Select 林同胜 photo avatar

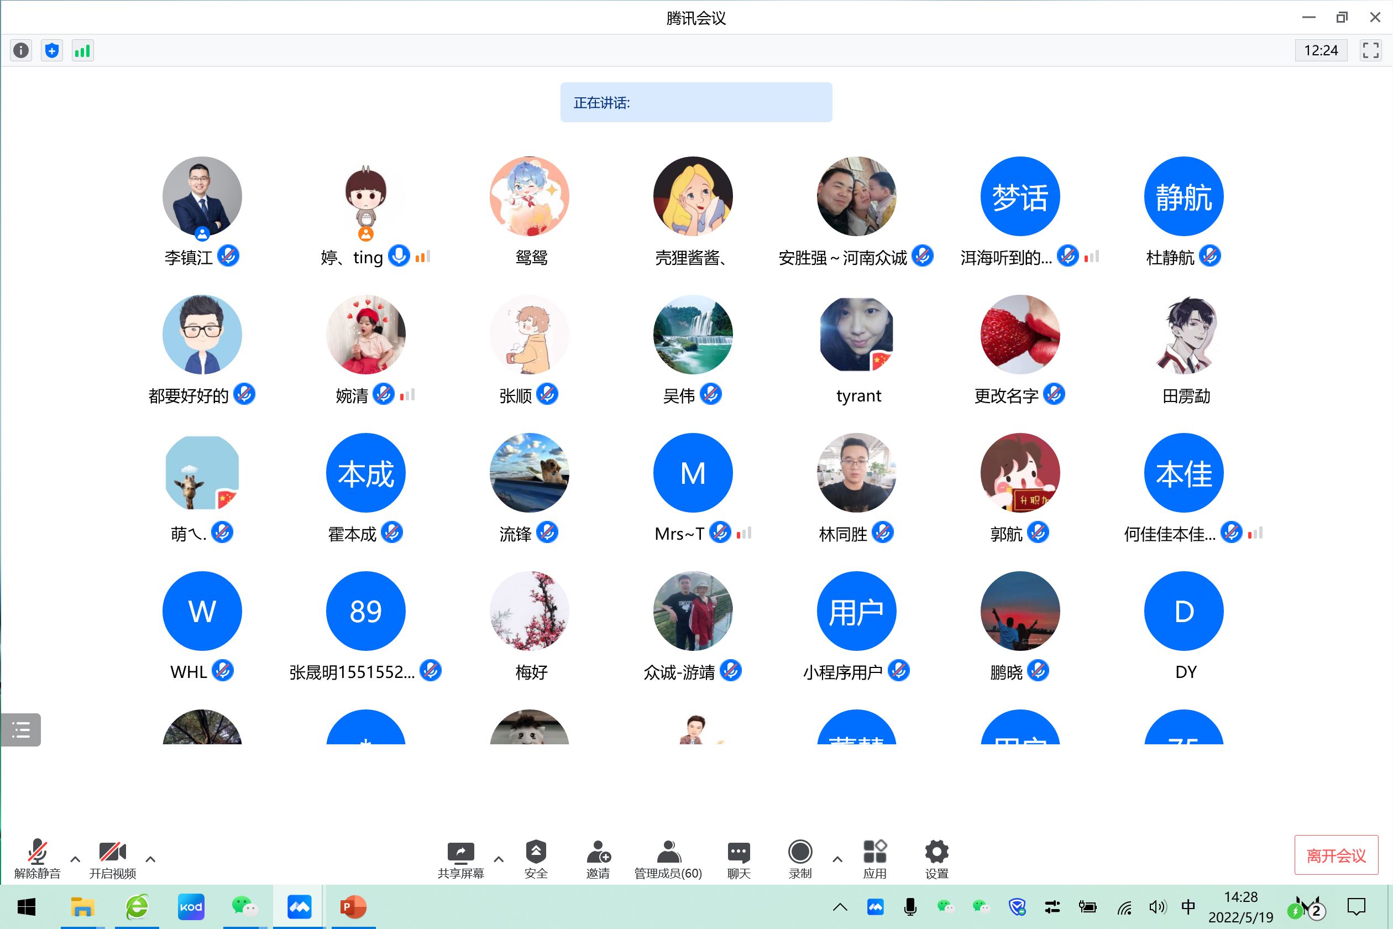(x=856, y=473)
